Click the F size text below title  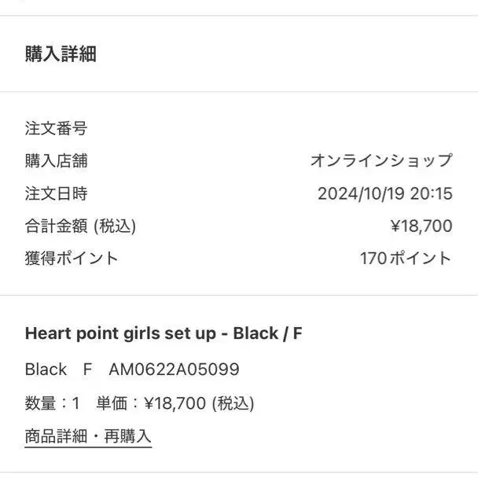coord(87,370)
